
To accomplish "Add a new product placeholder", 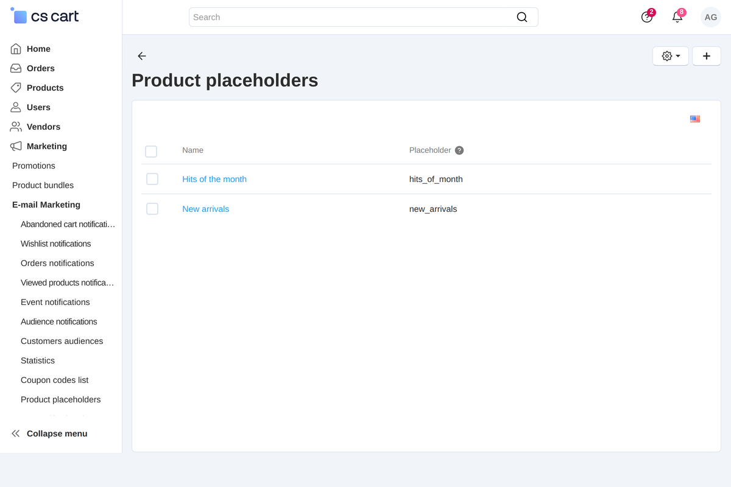I will click(707, 56).
